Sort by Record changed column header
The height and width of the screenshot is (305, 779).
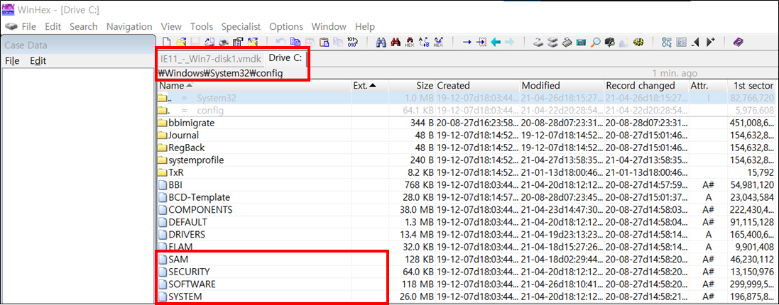(x=646, y=85)
